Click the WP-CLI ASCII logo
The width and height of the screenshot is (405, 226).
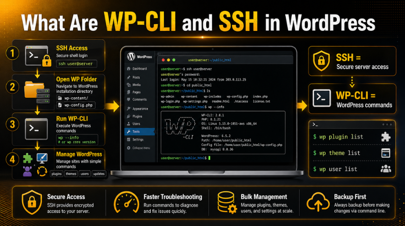pyautogui.click(x=180, y=127)
